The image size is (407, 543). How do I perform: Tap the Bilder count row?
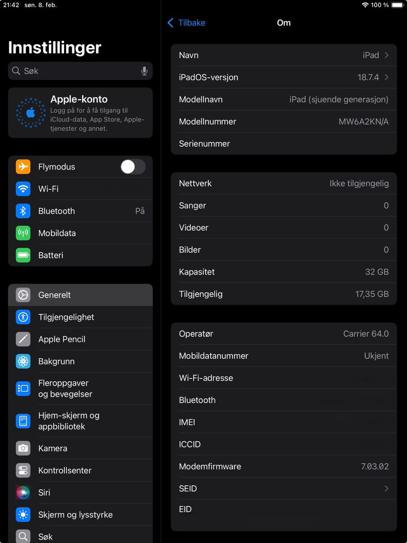[x=284, y=249]
